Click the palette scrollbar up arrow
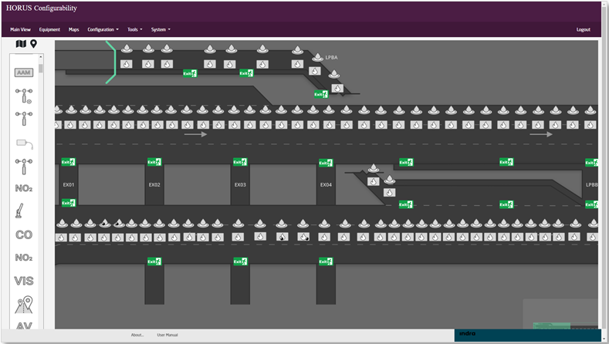Screen dimensions: 609x344 41,57
